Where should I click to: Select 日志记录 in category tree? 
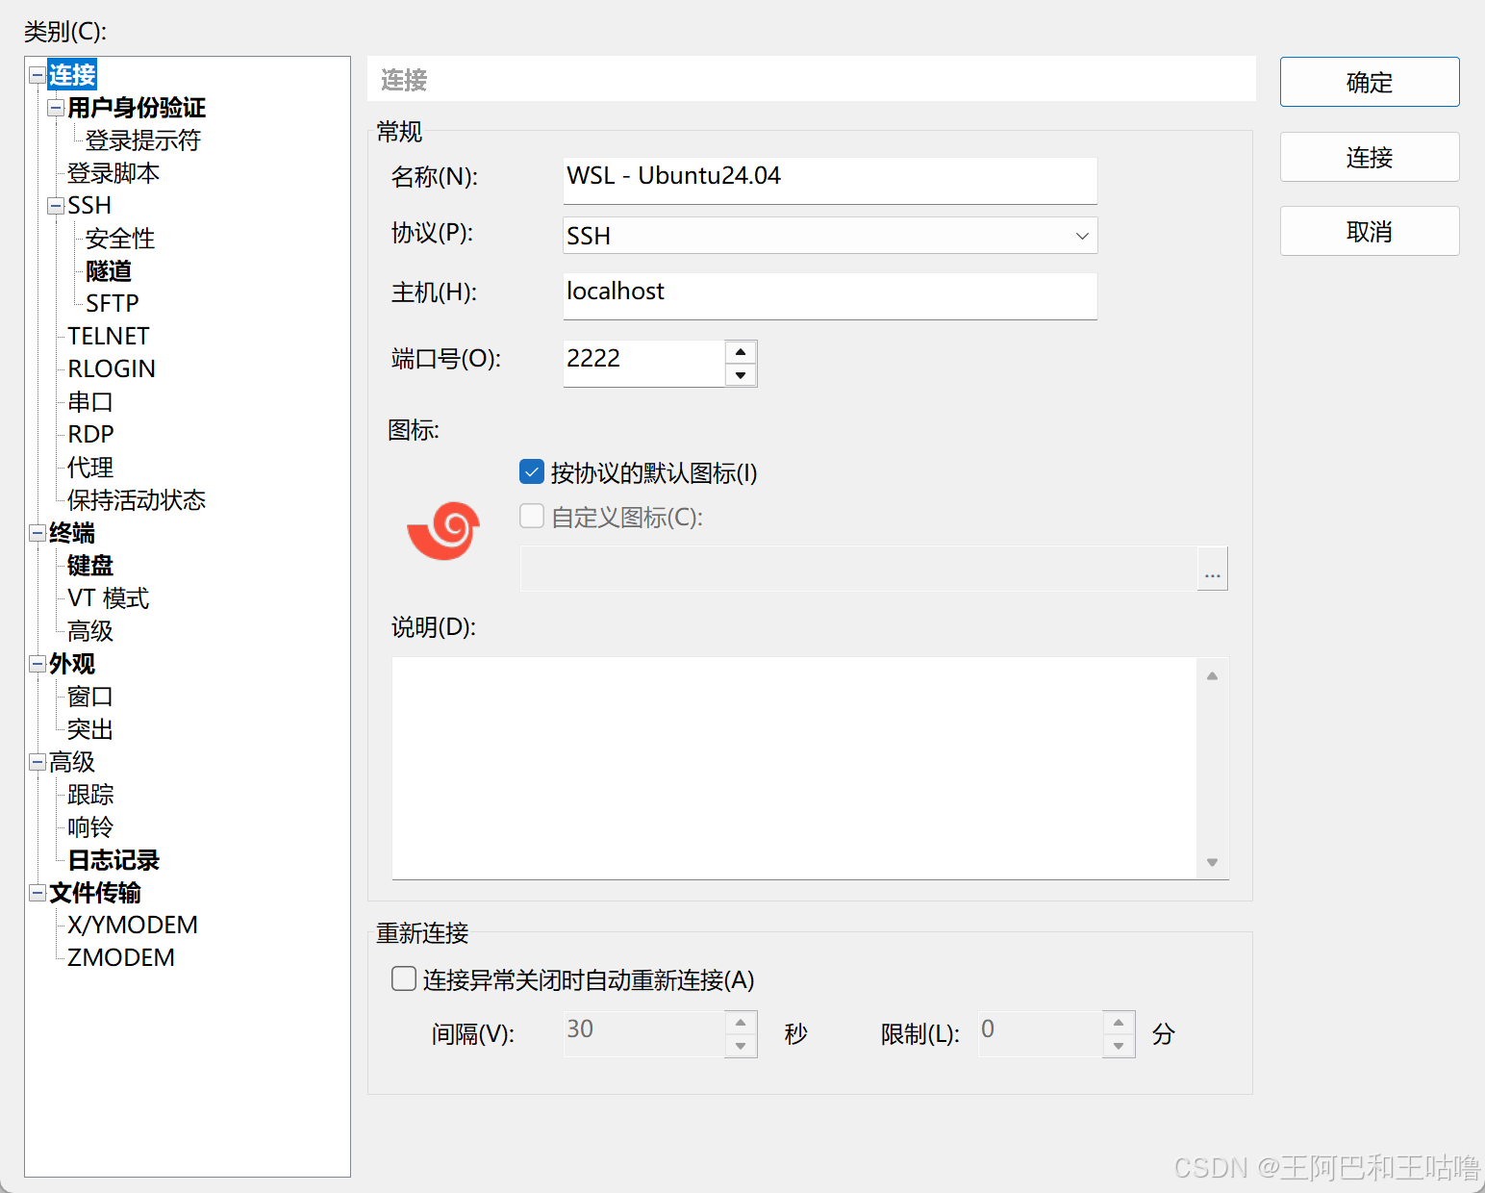[113, 860]
